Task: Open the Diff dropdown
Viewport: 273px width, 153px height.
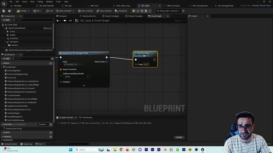Action: 37,11
